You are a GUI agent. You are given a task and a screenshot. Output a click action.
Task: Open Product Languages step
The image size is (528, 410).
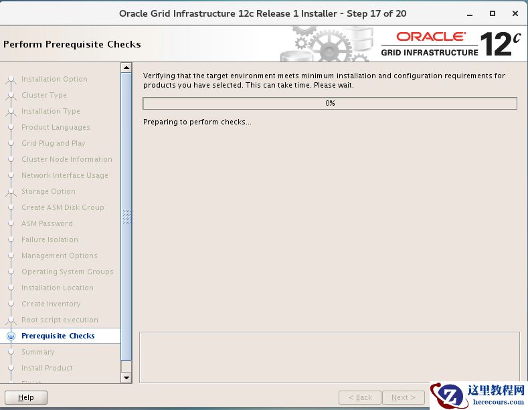pyautogui.click(x=56, y=127)
